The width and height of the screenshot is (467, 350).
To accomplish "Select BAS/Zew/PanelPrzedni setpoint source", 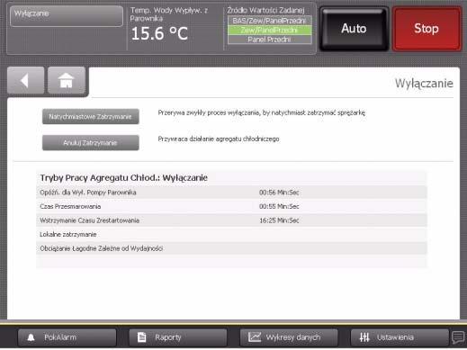I will click(x=270, y=21).
